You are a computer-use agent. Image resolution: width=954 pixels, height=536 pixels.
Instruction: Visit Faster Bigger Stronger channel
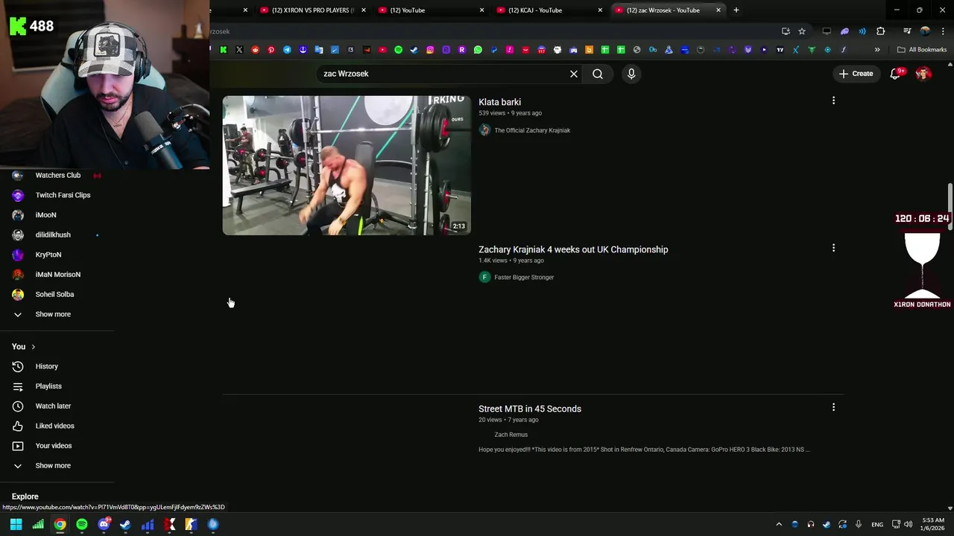coord(524,277)
